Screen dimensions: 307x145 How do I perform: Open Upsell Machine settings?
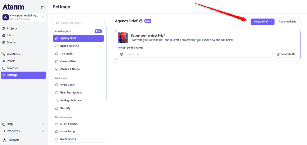coord(78,46)
